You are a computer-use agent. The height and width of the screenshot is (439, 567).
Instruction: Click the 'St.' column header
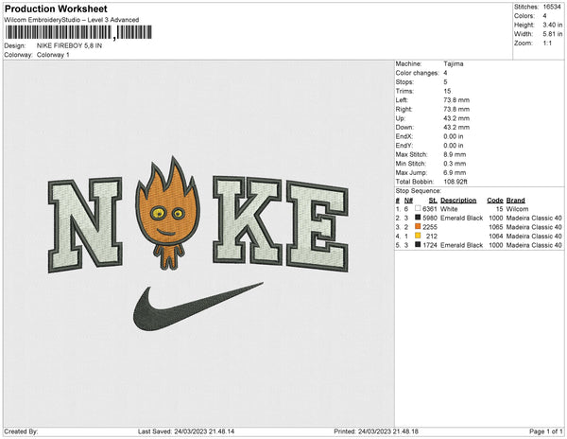(x=433, y=201)
